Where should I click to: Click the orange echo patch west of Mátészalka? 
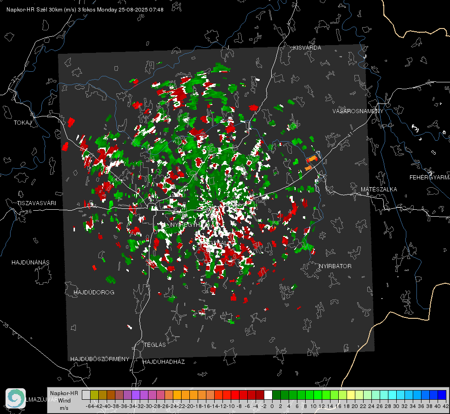pyautogui.click(x=312, y=159)
